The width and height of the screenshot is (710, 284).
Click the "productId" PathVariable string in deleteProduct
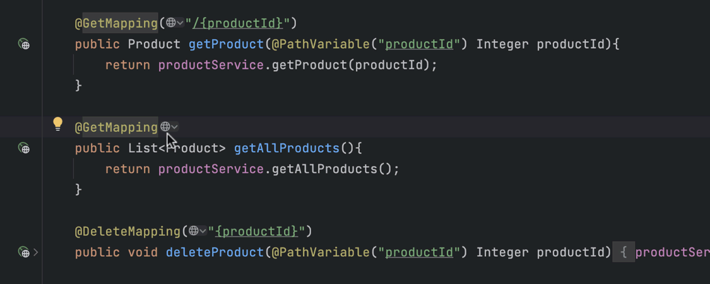(x=419, y=252)
